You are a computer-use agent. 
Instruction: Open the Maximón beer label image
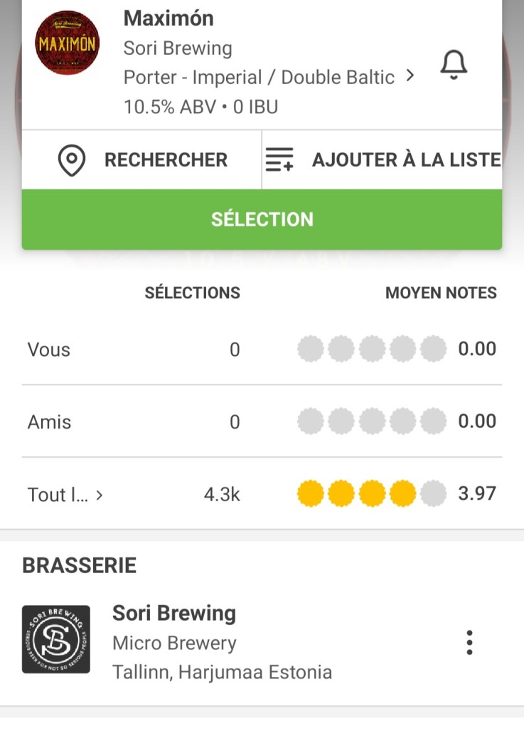pyautogui.click(x=68, y=44)
